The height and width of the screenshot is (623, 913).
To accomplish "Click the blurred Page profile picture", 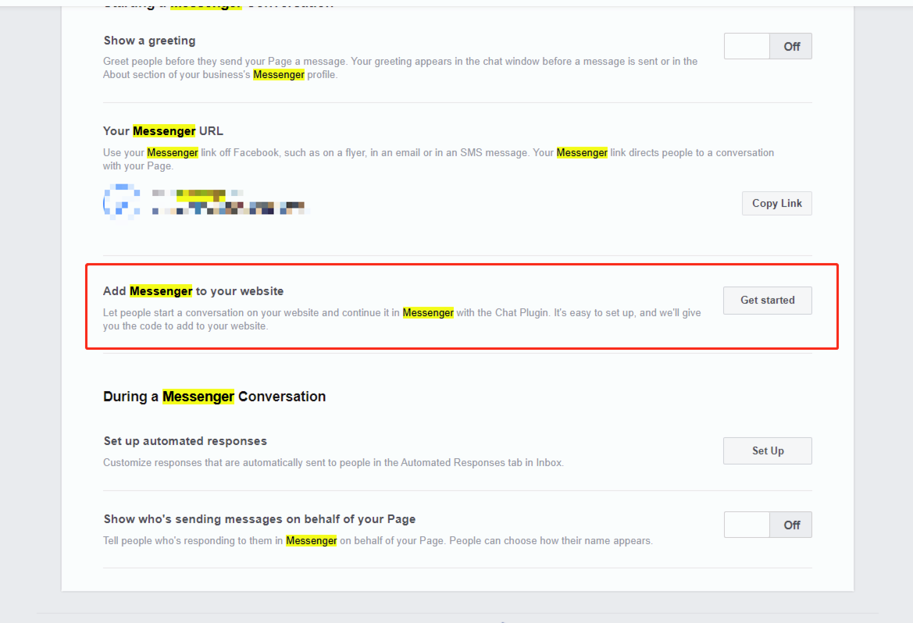I will 122,202.
